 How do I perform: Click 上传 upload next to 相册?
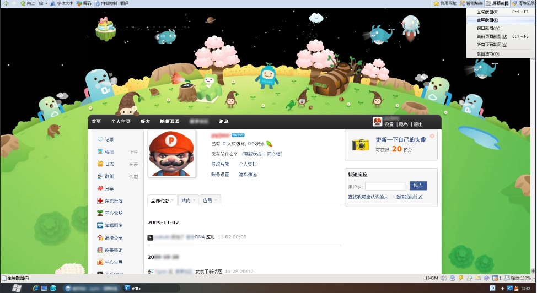(x=133, y=152)
